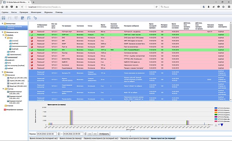Screen dimensions: 232x141
Task: Select the Спальная folder in tree
Action: (10, 106)
